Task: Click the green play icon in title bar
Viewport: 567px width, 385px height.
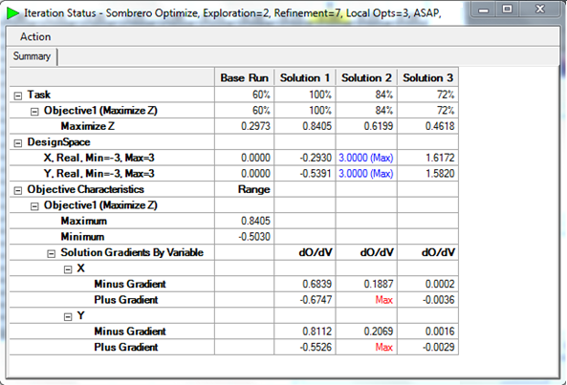Action: tap(12, 13)
